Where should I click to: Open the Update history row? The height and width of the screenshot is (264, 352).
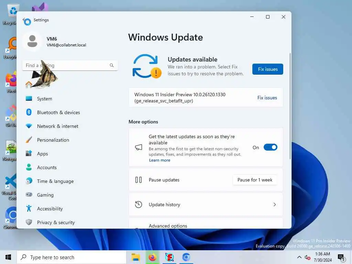click(x=206, y=205)
